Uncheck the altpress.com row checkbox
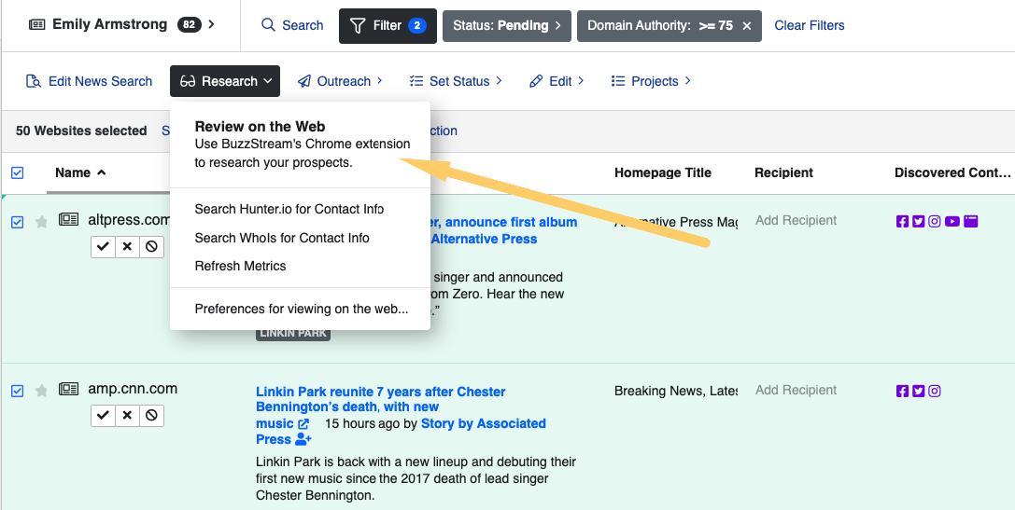Image resolution: width=1015 pixels, height=510 pixels. point(18,222)
